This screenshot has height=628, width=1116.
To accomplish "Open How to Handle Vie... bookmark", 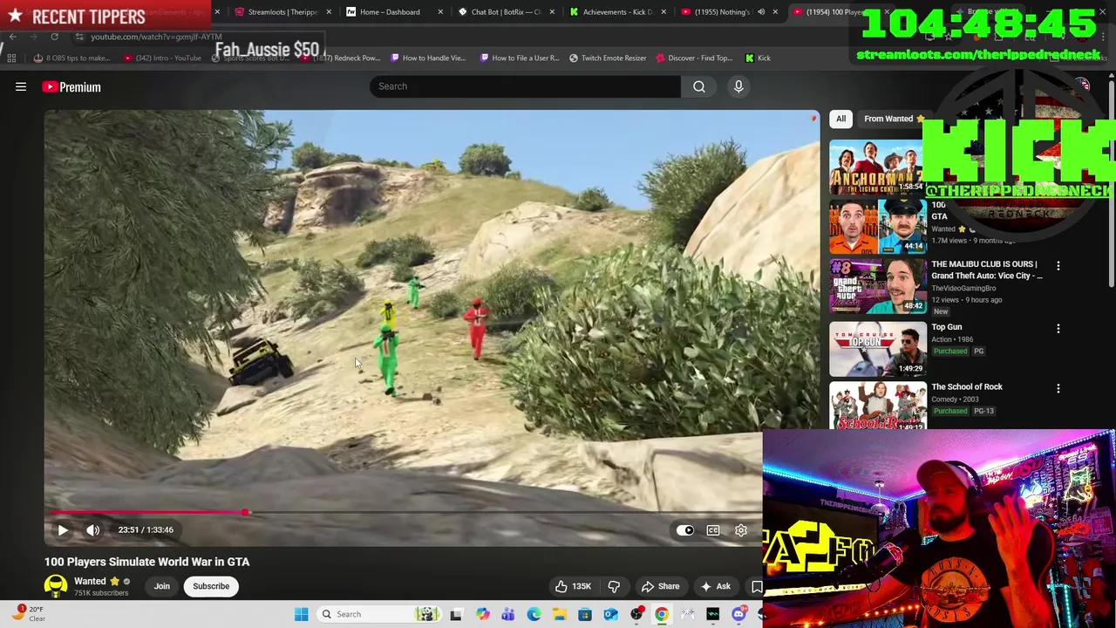I will tap(428, 58).
